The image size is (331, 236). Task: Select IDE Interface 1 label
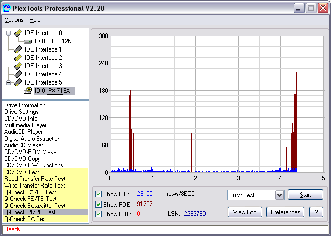(43, 49)
